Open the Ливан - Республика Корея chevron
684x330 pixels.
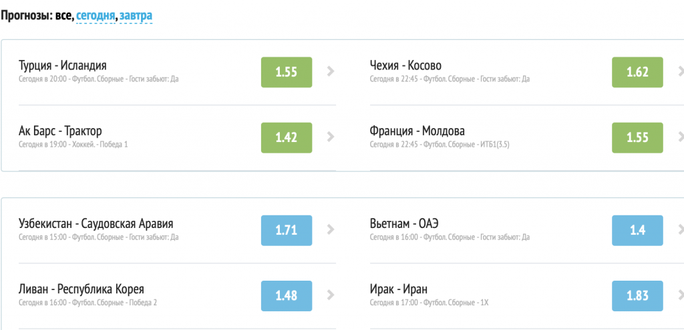(x=330, y=295)
